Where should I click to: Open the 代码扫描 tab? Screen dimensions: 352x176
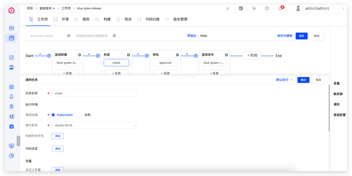(153, 19)
